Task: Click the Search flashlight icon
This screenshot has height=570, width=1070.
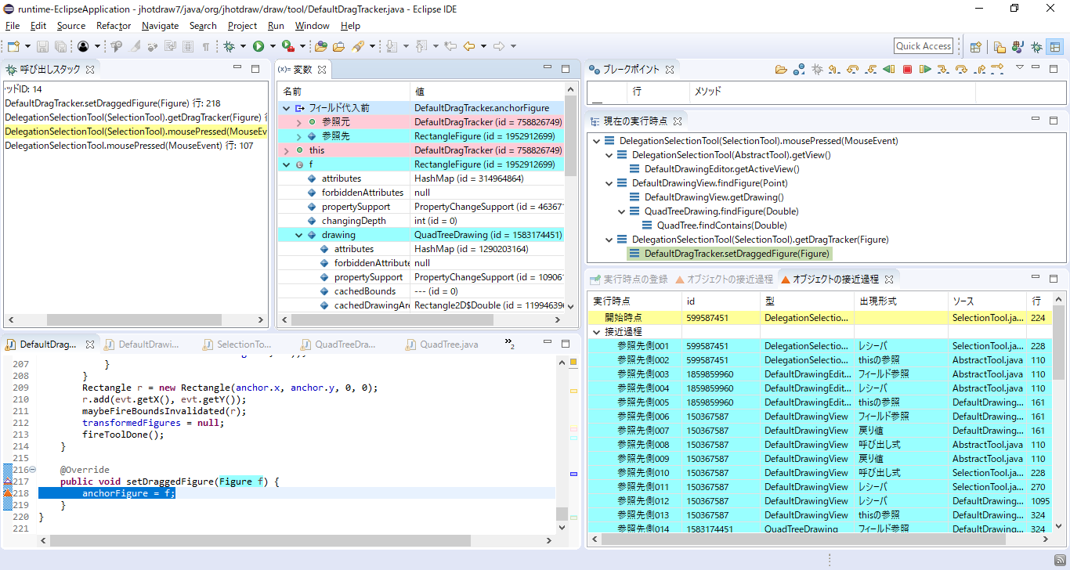Action: [357, 47]
